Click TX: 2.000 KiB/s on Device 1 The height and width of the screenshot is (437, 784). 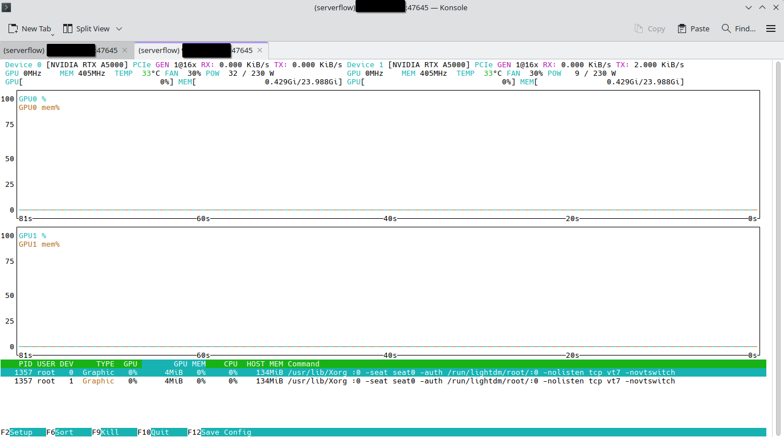650,65
